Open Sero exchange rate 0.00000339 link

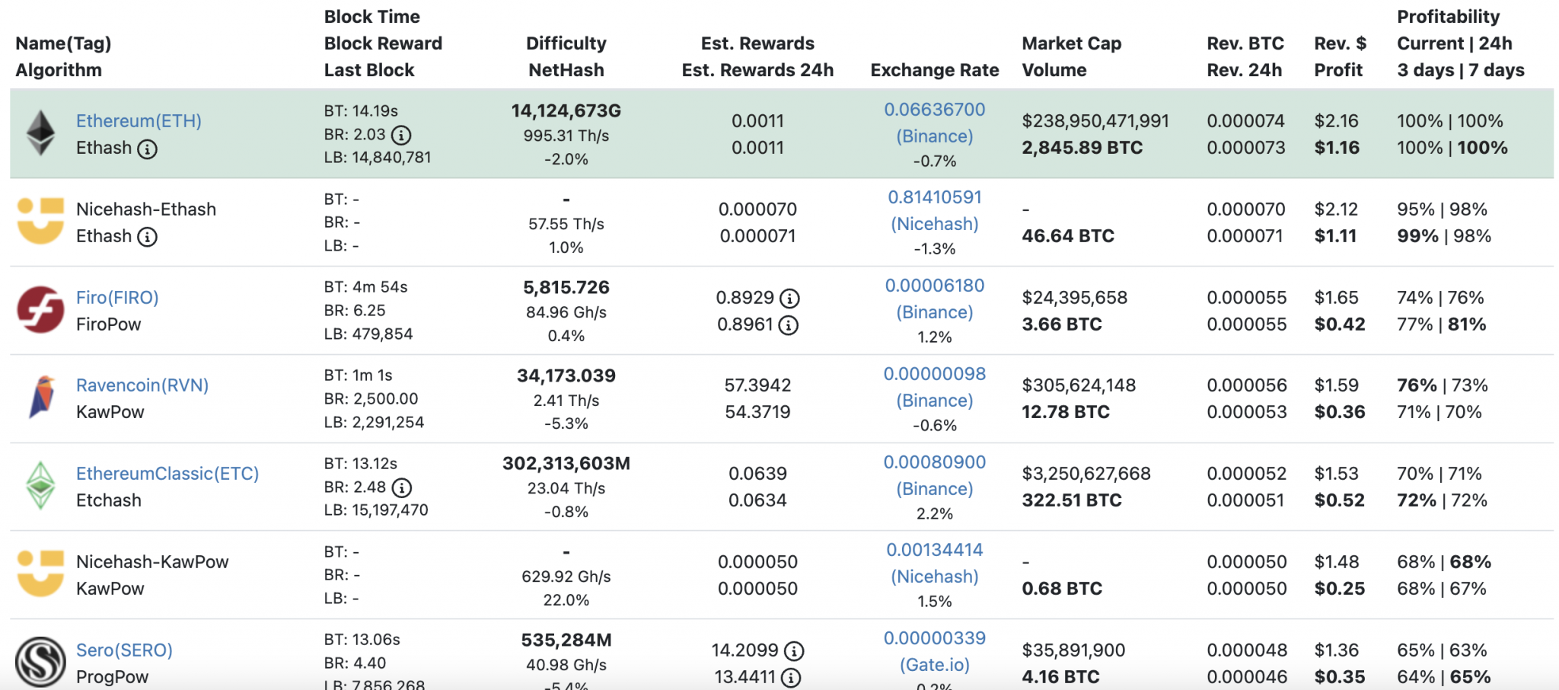coord(935,638)
